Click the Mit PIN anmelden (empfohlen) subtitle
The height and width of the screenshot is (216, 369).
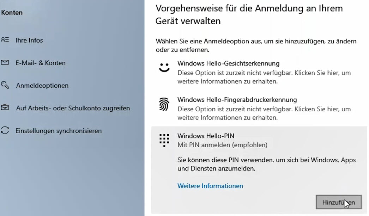click(222, 145)
